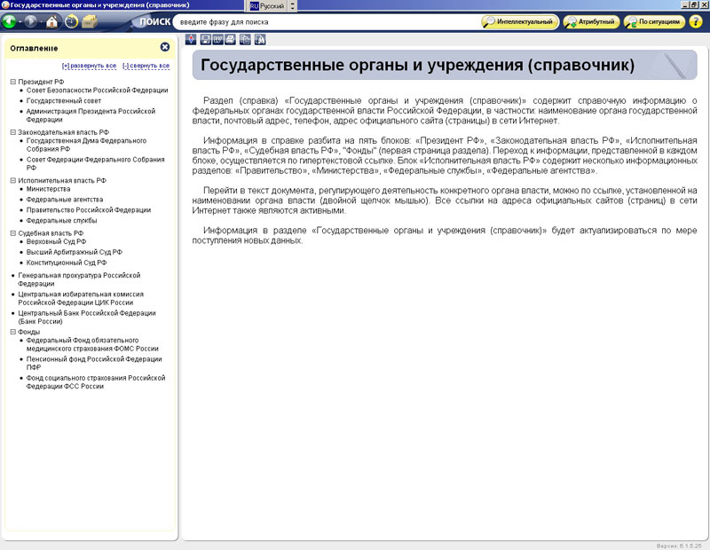Click the 'свернуть все' link

click(x=146, y=66)
